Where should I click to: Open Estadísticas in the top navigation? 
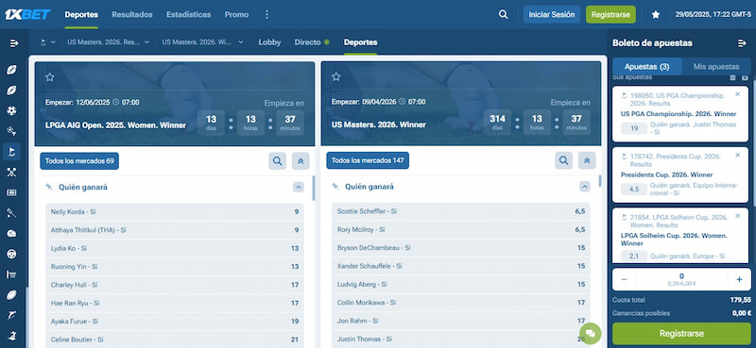[x=188, y=14]
